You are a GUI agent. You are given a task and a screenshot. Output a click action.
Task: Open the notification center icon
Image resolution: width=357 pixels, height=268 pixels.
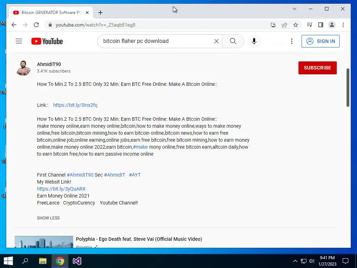(345, 261)
